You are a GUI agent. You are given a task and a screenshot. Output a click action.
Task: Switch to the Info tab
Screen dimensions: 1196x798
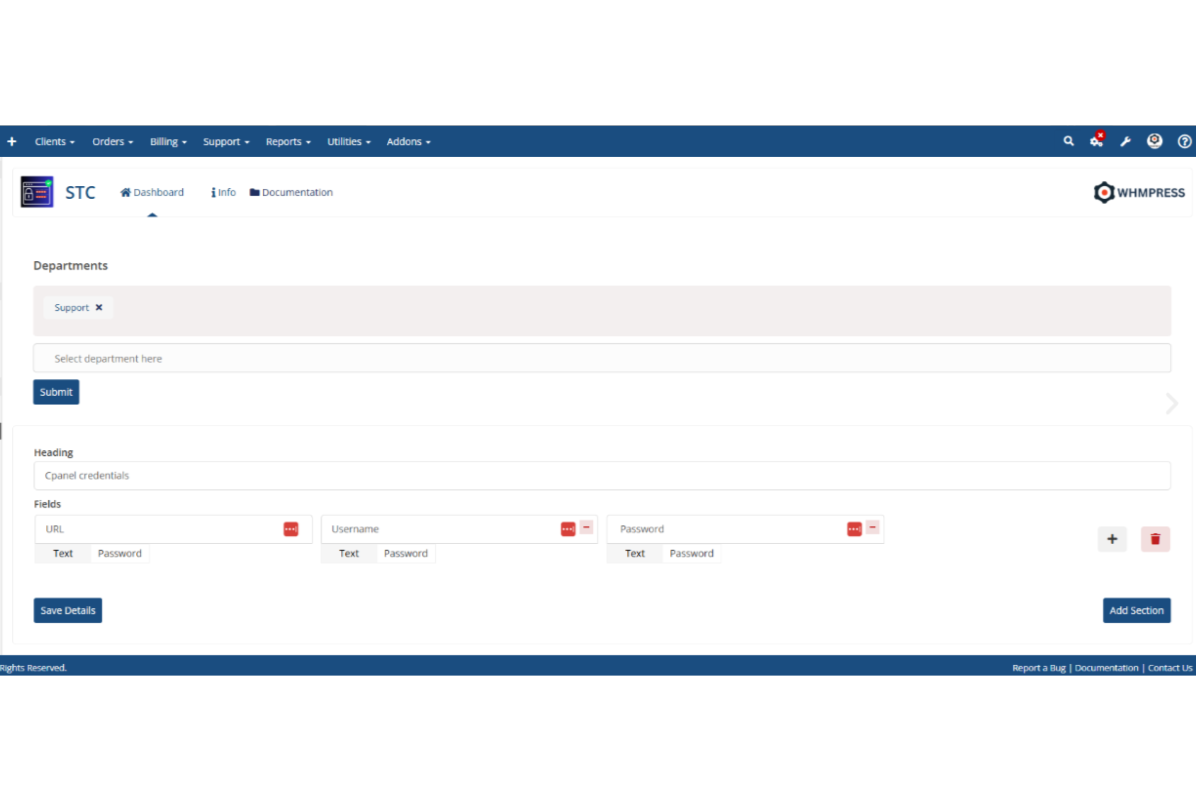(223, 192)
